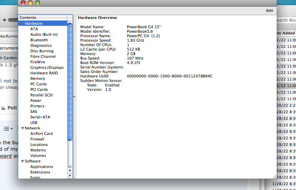
Task: Collapse the Hardware disclosure triangle
Action: (22, 24)
